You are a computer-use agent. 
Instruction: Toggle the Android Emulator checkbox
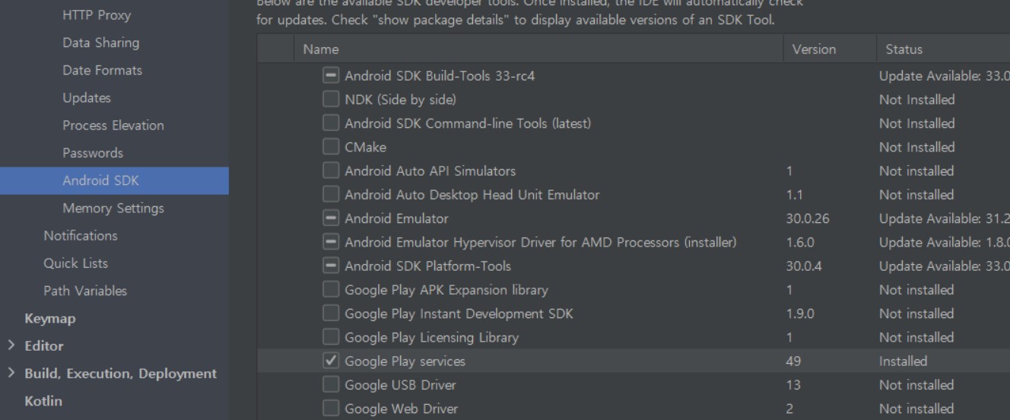331,218
